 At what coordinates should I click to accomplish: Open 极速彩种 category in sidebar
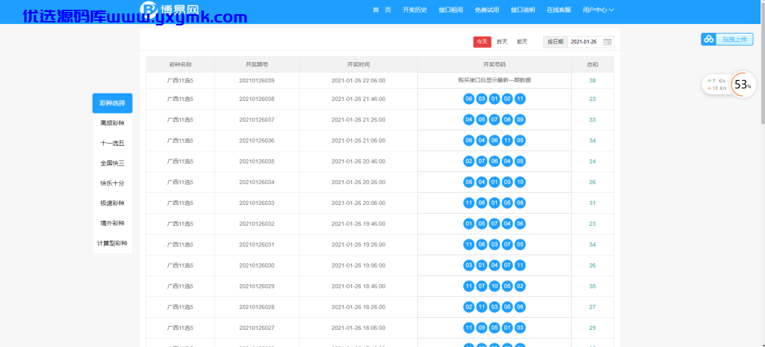(x=112, y=203)
